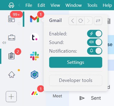The image size is (114, 106).
Task: Add a new workspace with plus button
Action: click(x=11, y=97)
